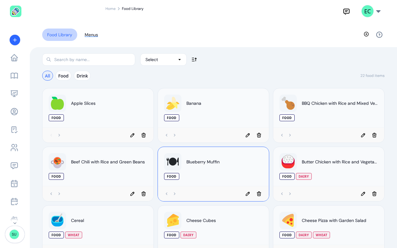Delete the Banana item with trash icon
Screen dimensions: 397x248
coord(259,135)
